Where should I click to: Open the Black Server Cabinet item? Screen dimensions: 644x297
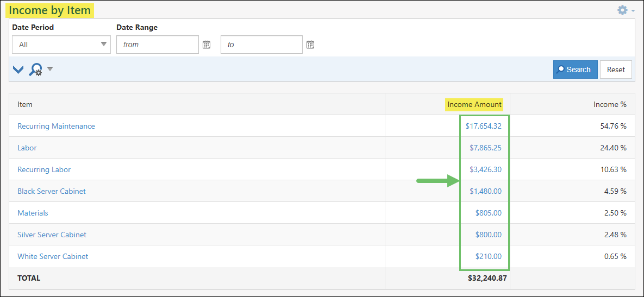pos(51,191)
